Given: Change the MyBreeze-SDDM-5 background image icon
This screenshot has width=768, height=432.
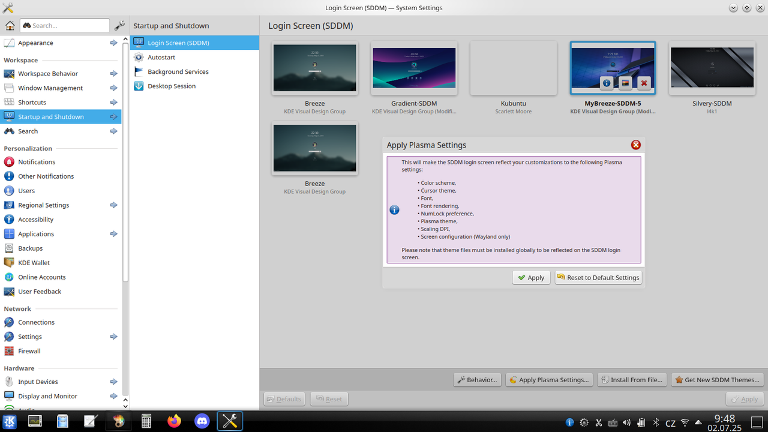Looking at the screenshot, I should (x=625, y=83).
